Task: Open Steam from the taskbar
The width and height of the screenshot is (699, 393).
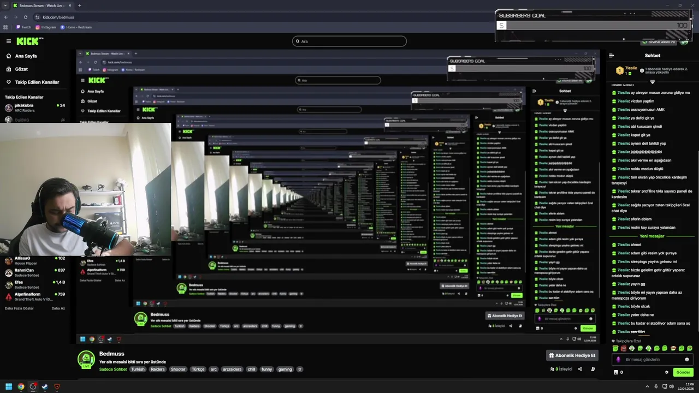Action: click(x=45, y=386)
